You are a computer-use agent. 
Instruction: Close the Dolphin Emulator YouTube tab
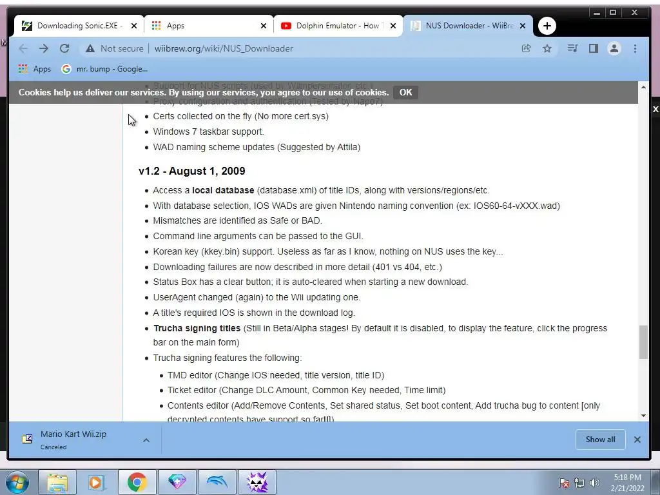(393, 26)
